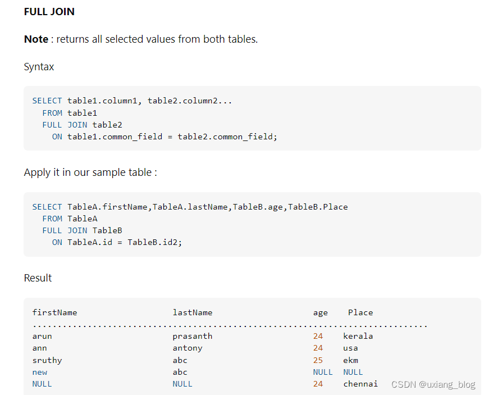Click the text 'Apply it in our sample table'
This screenshot has width=484, height=395.
tap(88, 172)
